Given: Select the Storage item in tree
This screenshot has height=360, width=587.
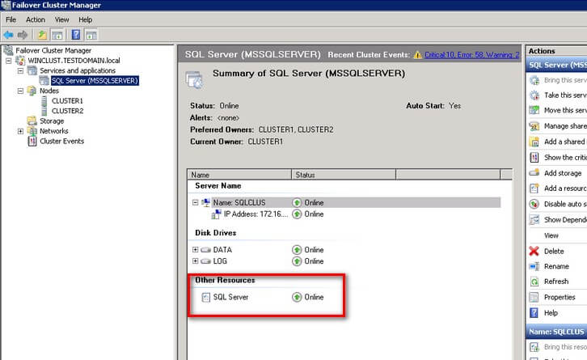Looking at the screenshot, I should 52,121.
